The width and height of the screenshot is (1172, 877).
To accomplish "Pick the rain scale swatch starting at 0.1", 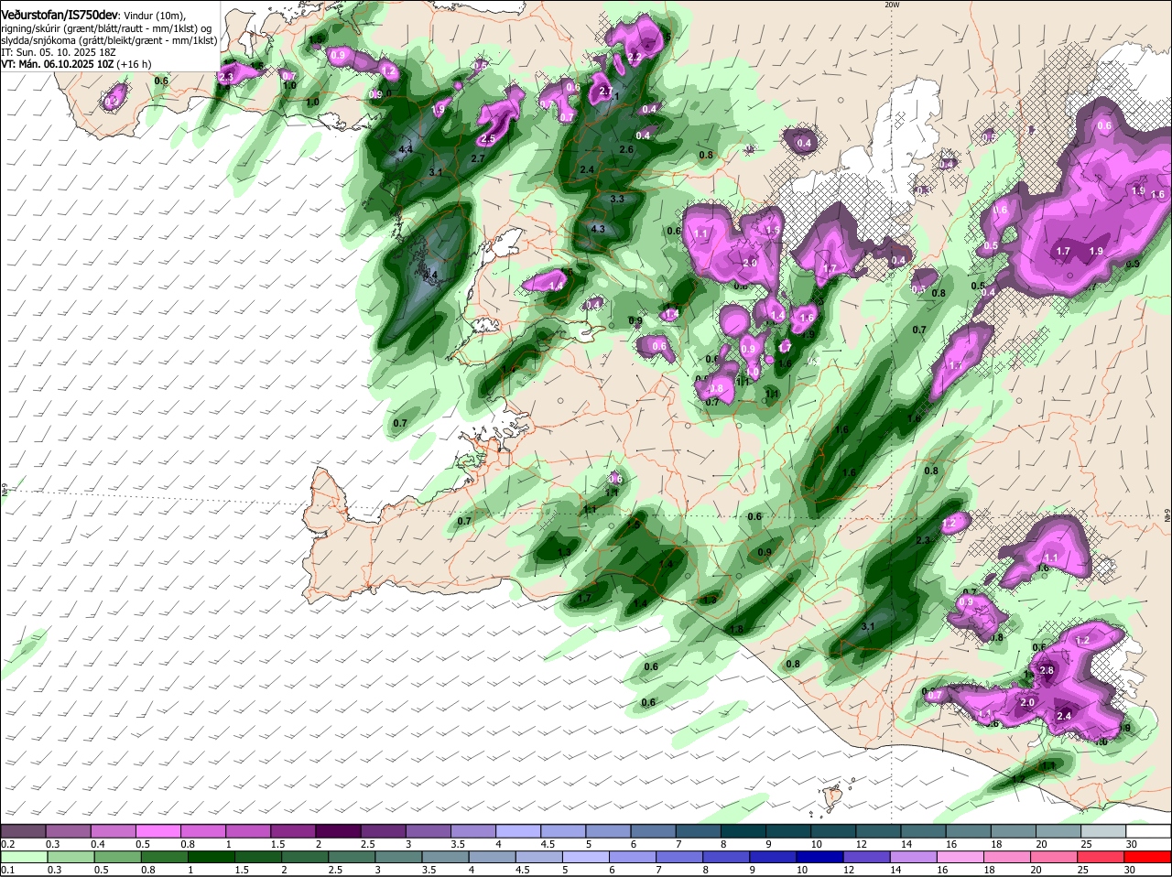I will [24, 856].
